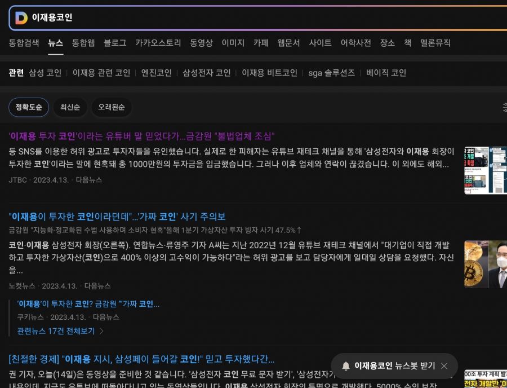The image size is (507, 388).
Task: Open 쿠키뉴스 article 금감원 가짜 코인
Action: coord(88,304)
